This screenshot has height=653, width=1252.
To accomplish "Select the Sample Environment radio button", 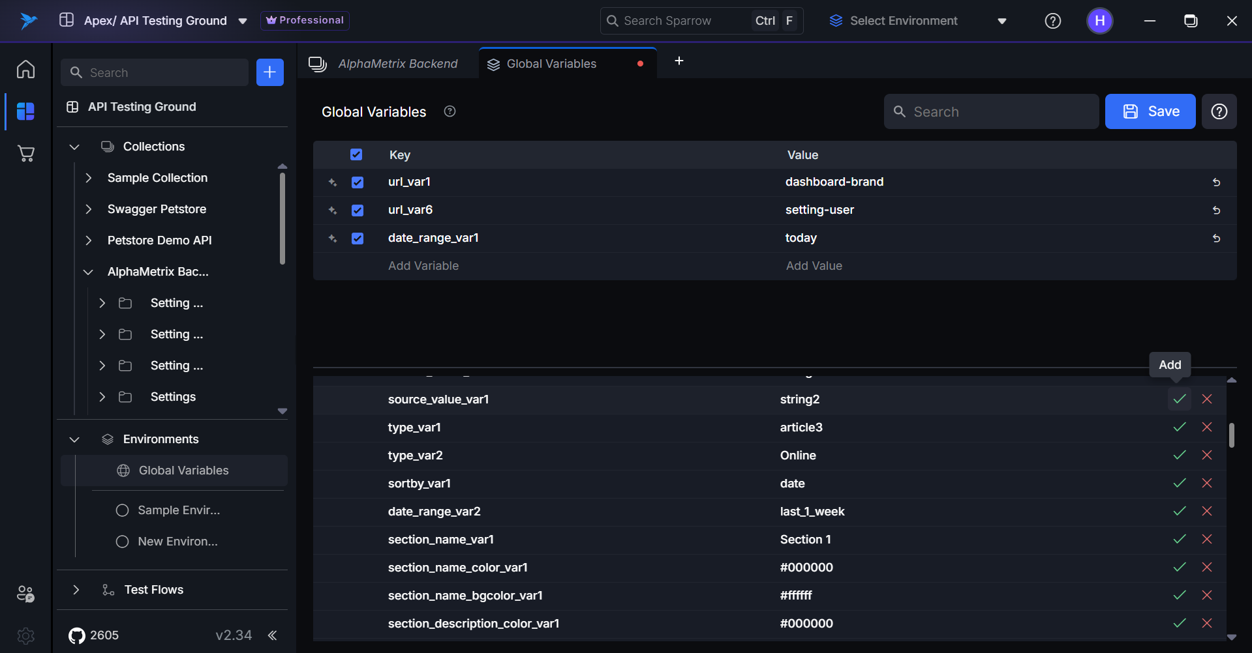I will pyautogui.click(x=122, y=510).
